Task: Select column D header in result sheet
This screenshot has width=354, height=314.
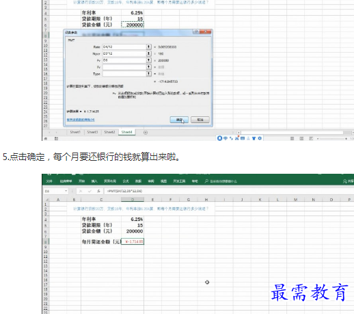Action: 133,200
